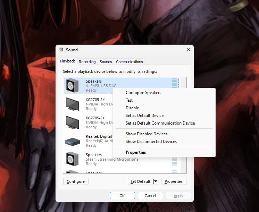Click the Cancel button

pos(150,196)
